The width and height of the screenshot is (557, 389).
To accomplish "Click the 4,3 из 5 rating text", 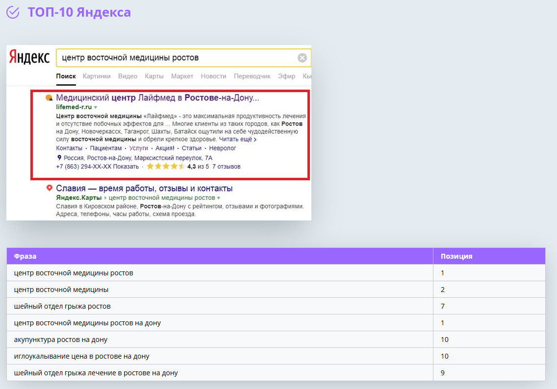I will click(x=198, y=167).
